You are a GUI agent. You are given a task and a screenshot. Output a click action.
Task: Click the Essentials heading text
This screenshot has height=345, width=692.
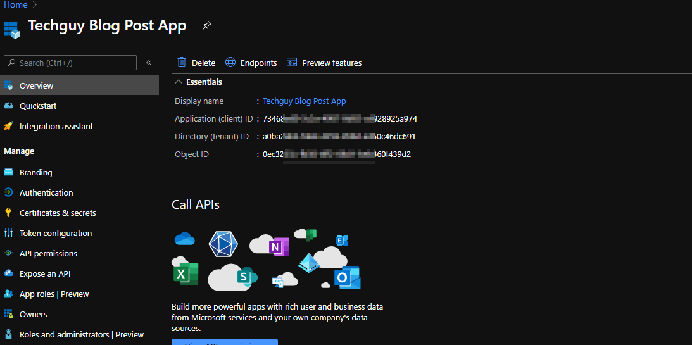tap(204, 82)
